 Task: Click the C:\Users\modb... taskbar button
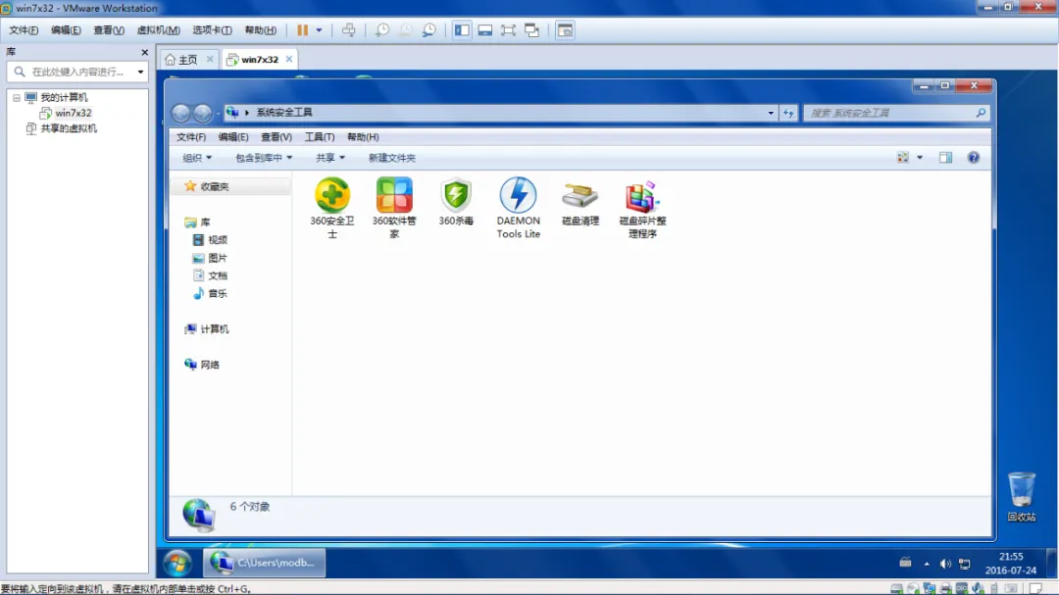(265, 563)
